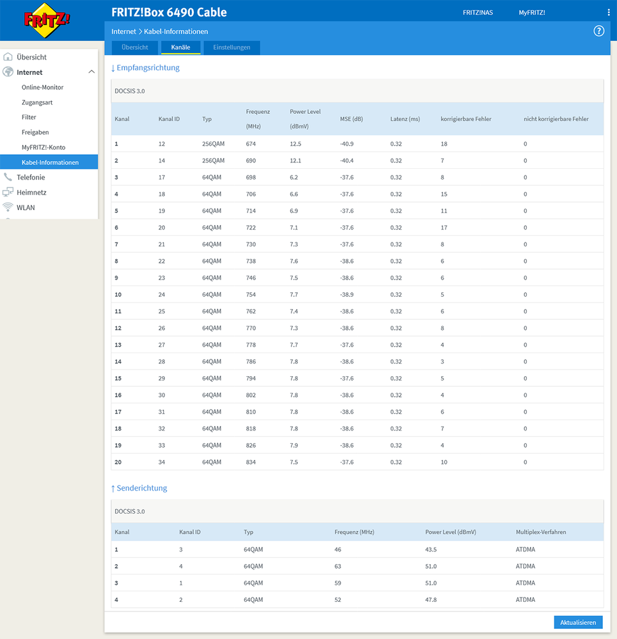Collapse the Empfangsrichtung section
Viewport: 617px width, 639px height.
145,68
